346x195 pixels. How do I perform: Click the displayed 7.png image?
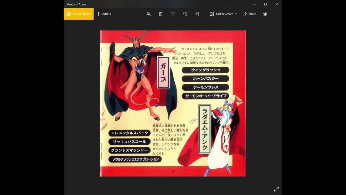coord(173,103)
